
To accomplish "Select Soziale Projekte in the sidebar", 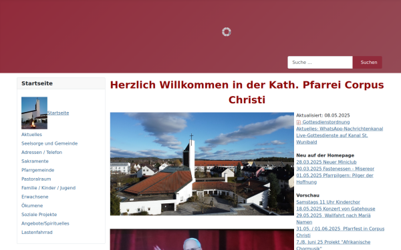I will pyautogui.click(x=39, y=215).
